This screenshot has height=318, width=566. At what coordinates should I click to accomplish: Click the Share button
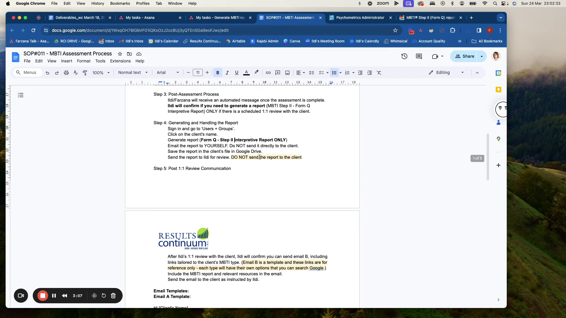click(x=464, y=56)
